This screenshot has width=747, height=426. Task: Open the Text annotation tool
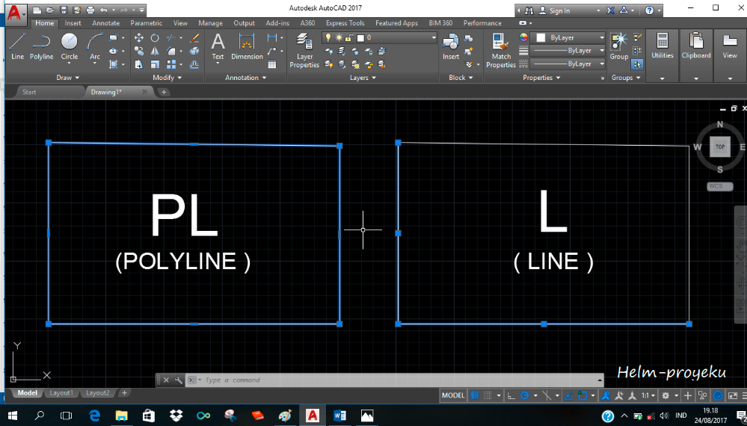click(218, 46)
